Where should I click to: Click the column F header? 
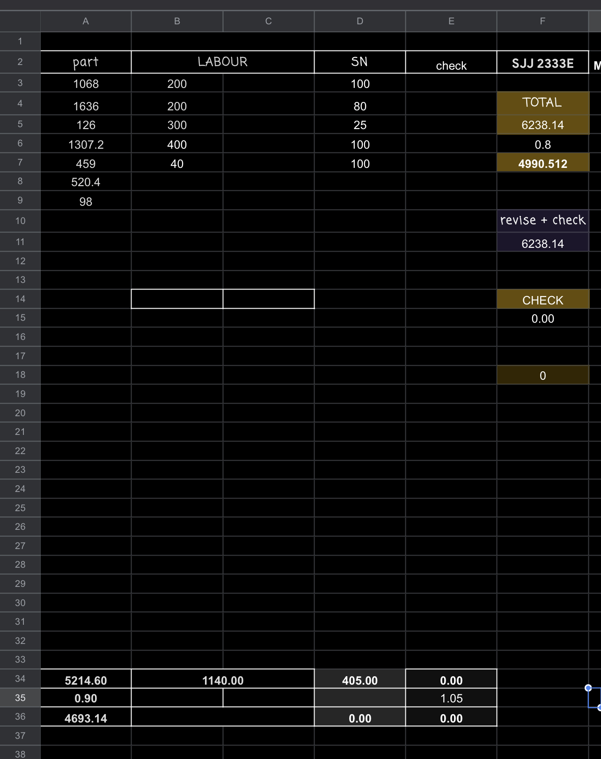[x=542, y=21]
